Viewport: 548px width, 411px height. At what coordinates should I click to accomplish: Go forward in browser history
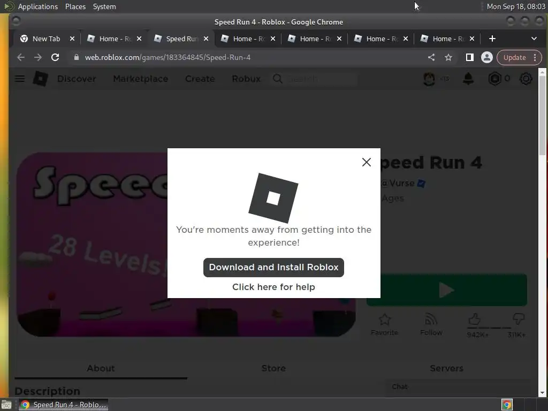click(38, 57)
